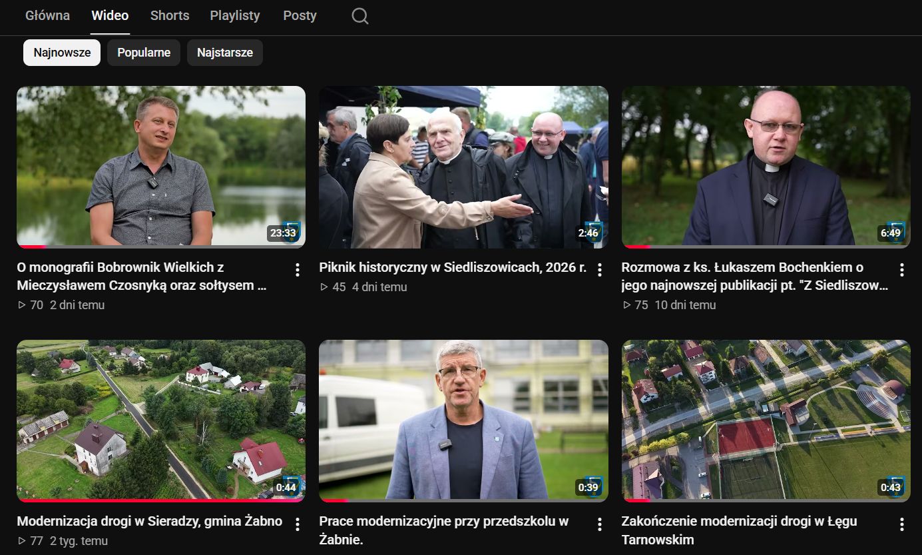The image size is (922, 555).
Task: Open the Posty tab
Action: tap(300, 15)
